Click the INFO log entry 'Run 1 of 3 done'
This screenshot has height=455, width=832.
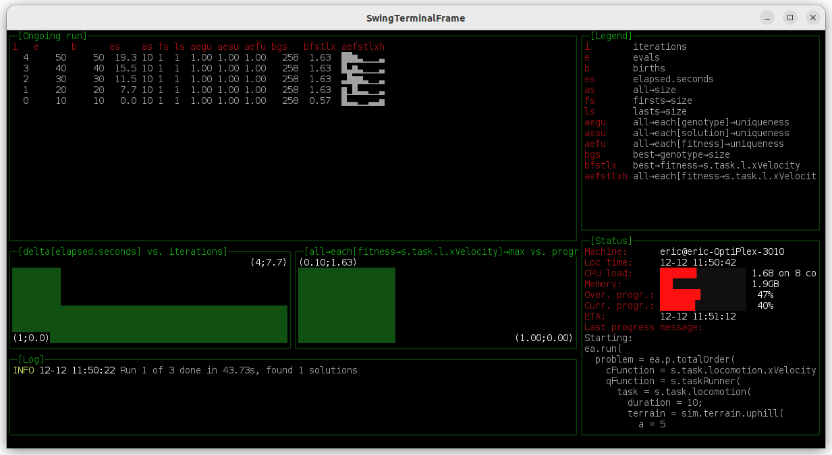185,370
